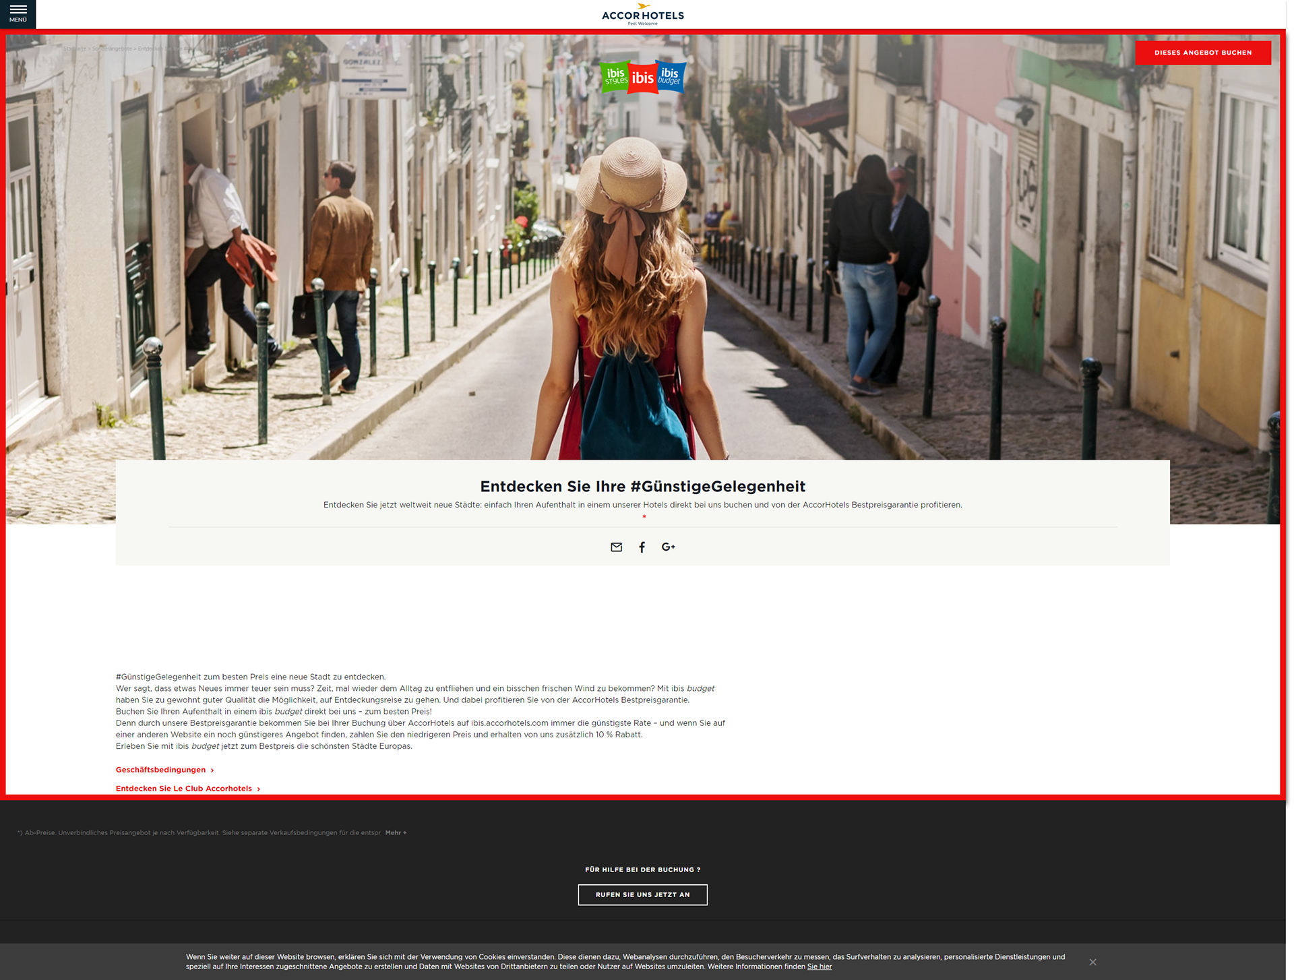Go to Sonderangebote in breadcrumb
1294x980 pixels.
pos(112,49)
